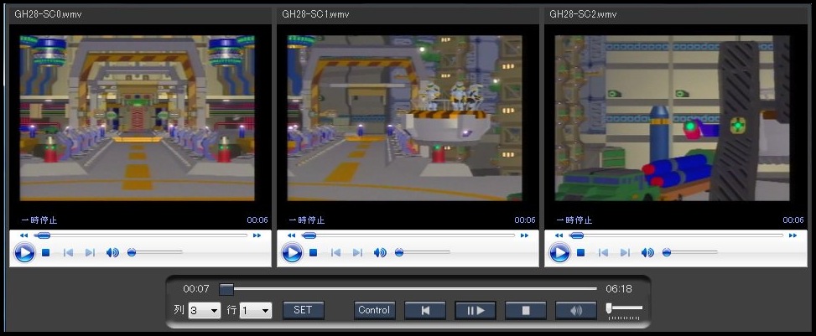The height and width of the screenshot is (336, 816).
Task: Click previous track in GH28-SC1.wmv player
Action: pos(335,253)
